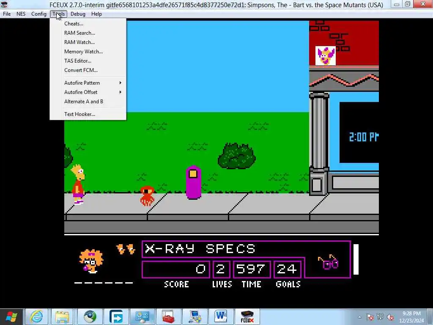Expand the Autofire Pattern submenu
Viewport: 433px width, 325px height.
[88, 83]
